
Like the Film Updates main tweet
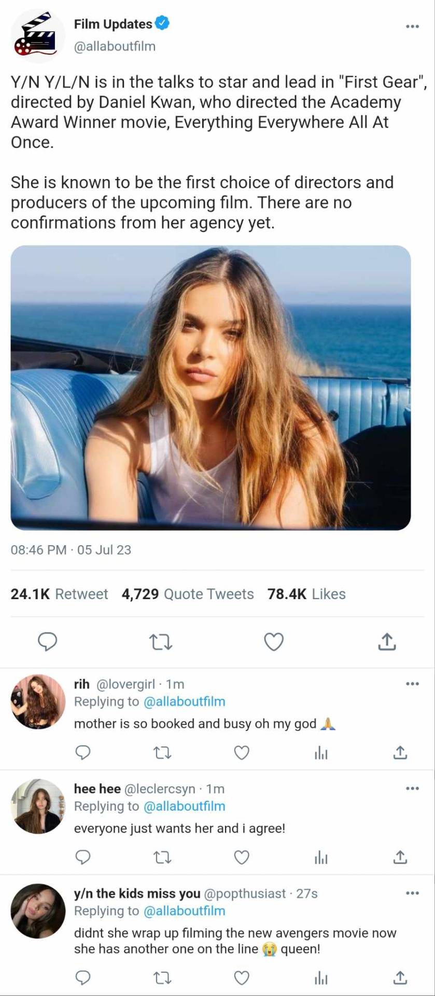coord(274,642)
